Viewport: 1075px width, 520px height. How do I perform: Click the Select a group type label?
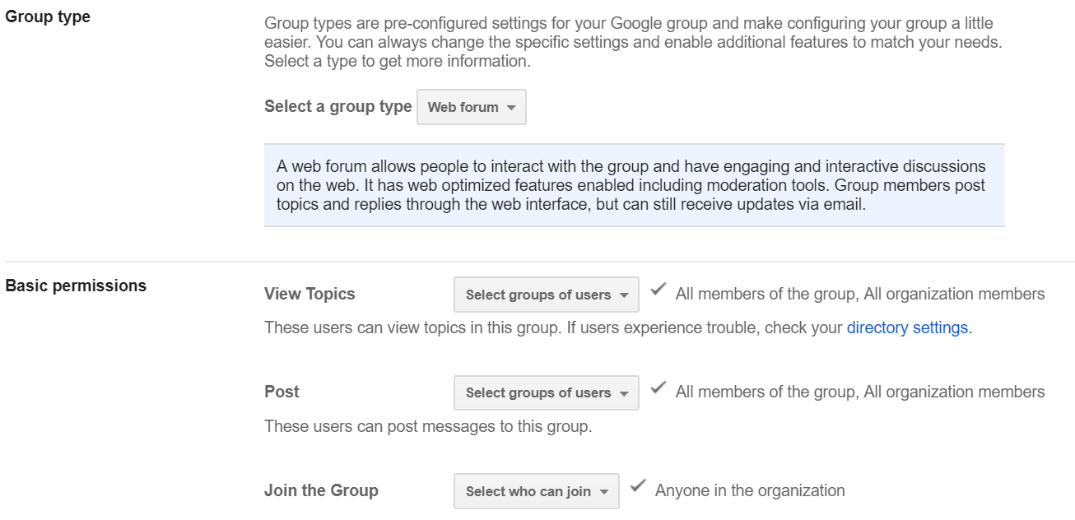[337, 106]
